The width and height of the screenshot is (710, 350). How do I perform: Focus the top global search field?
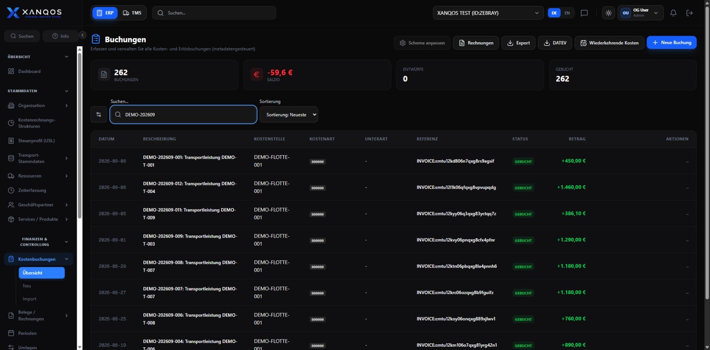pyautogui.click(x=214, y=13)
